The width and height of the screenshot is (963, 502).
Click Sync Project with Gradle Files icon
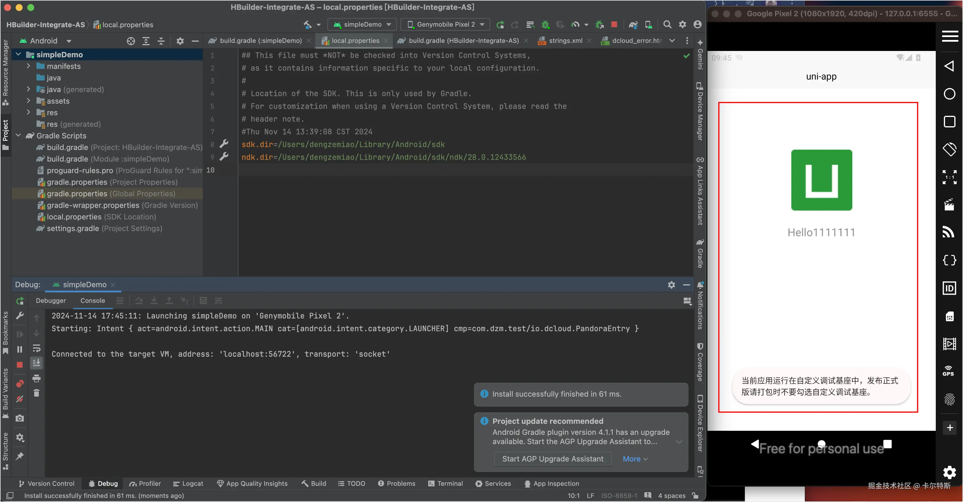[633, 24]
